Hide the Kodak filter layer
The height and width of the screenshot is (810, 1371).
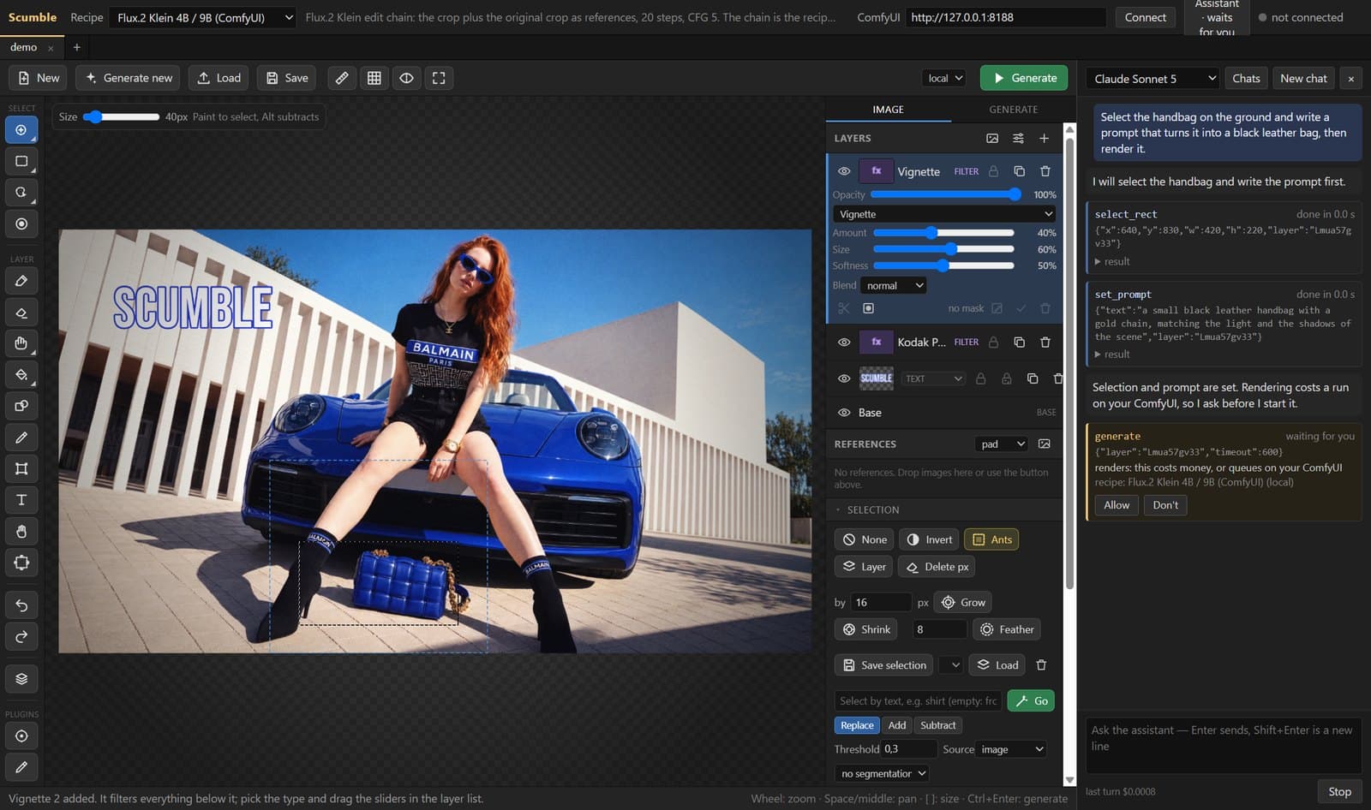click(844, 342)
